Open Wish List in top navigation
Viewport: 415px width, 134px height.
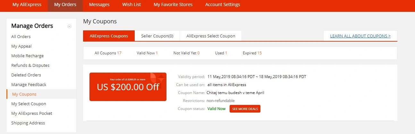click(131, 5)
